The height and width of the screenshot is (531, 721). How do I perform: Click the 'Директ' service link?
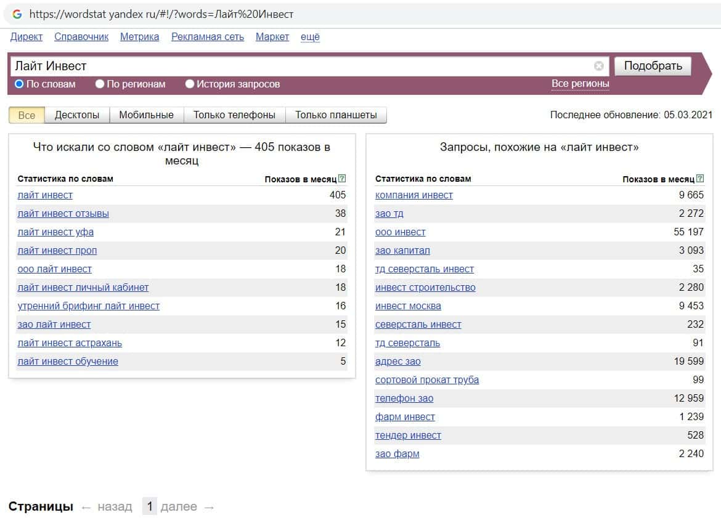[x=26, y=37]
